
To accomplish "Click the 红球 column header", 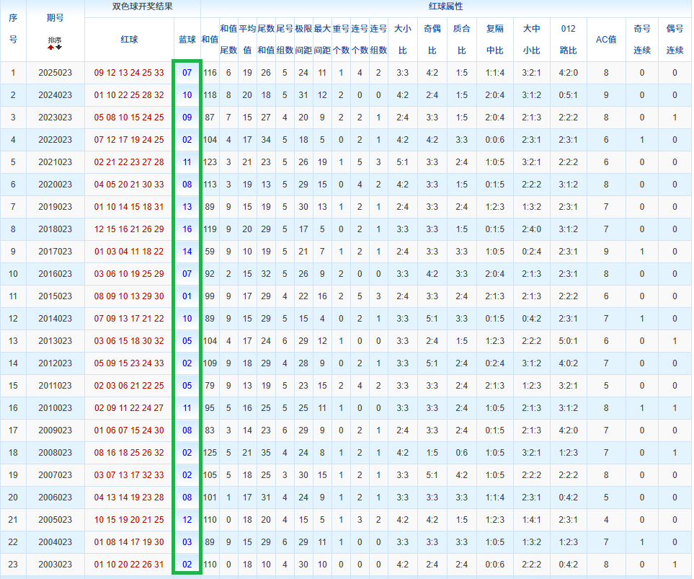I will [x=129, y=39].
